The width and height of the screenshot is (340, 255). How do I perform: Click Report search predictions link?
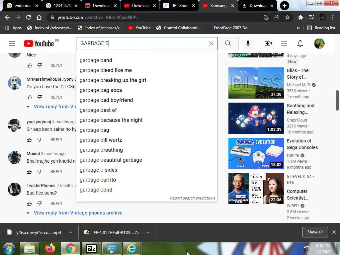193,198
